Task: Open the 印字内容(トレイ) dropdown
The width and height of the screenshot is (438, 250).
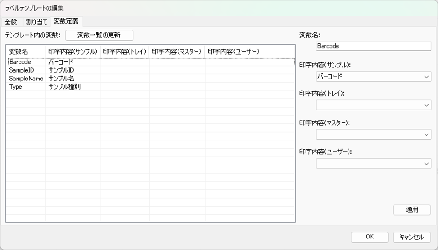Action: (373, 105)
